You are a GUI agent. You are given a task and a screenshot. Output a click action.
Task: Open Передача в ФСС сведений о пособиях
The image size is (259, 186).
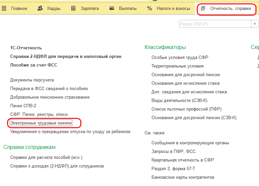coord(49,89)
